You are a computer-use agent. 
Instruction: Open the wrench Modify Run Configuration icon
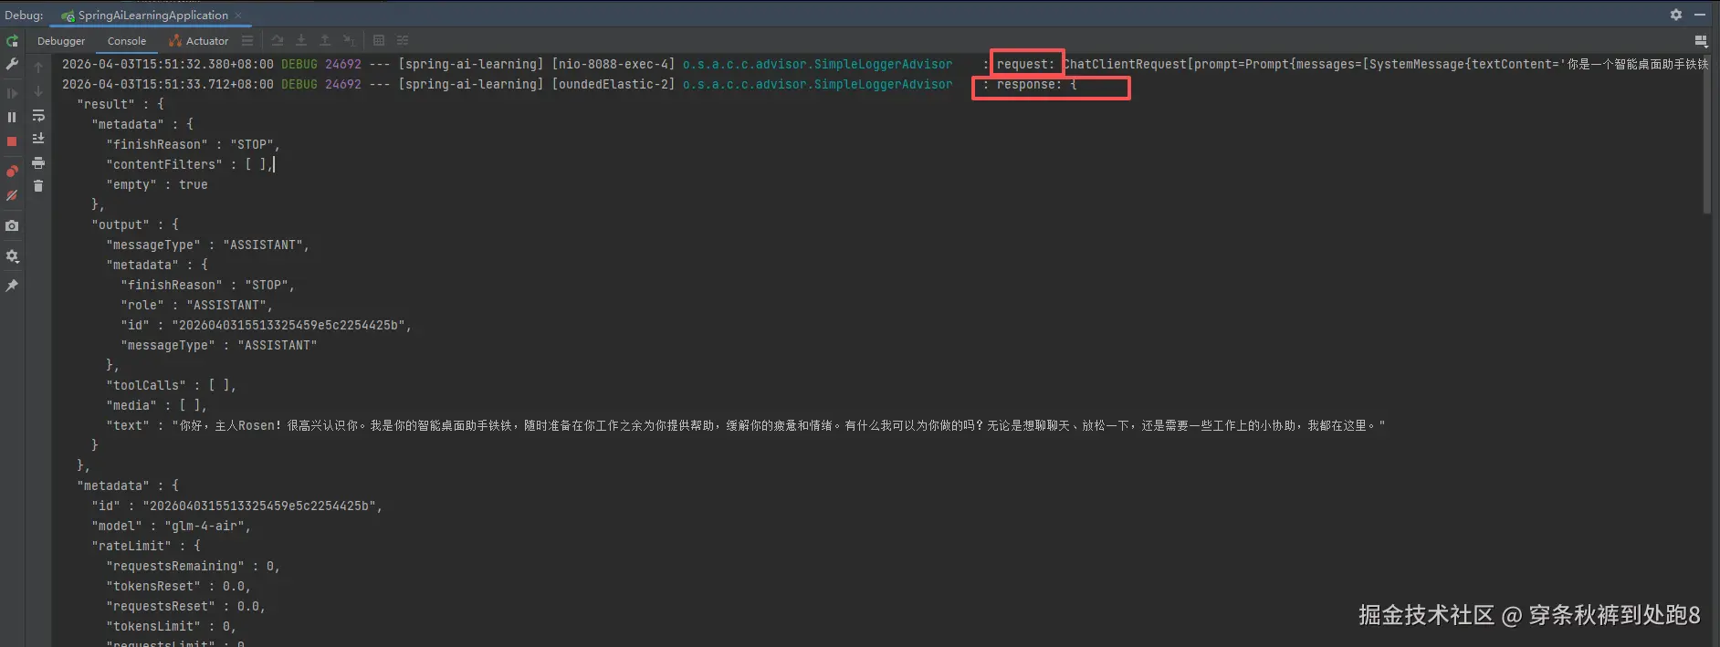[x=12, y=64]
